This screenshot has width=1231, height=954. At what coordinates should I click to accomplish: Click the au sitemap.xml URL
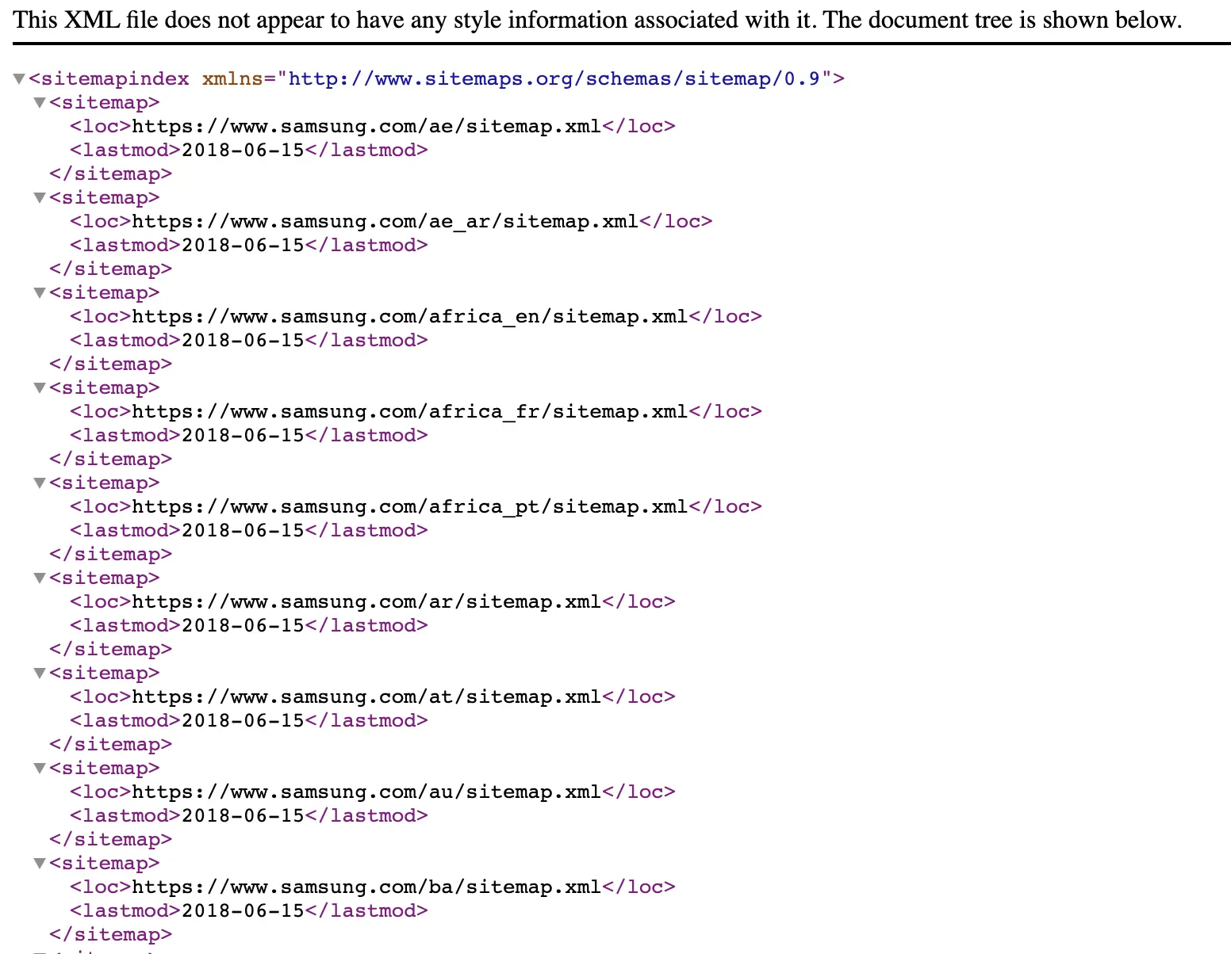(x=366, y=792)
